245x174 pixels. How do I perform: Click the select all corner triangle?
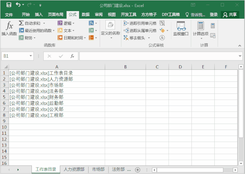pyautogui.click(x=6, y=67)
